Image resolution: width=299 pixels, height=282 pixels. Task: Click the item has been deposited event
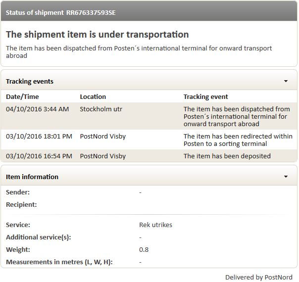point(227,156)
